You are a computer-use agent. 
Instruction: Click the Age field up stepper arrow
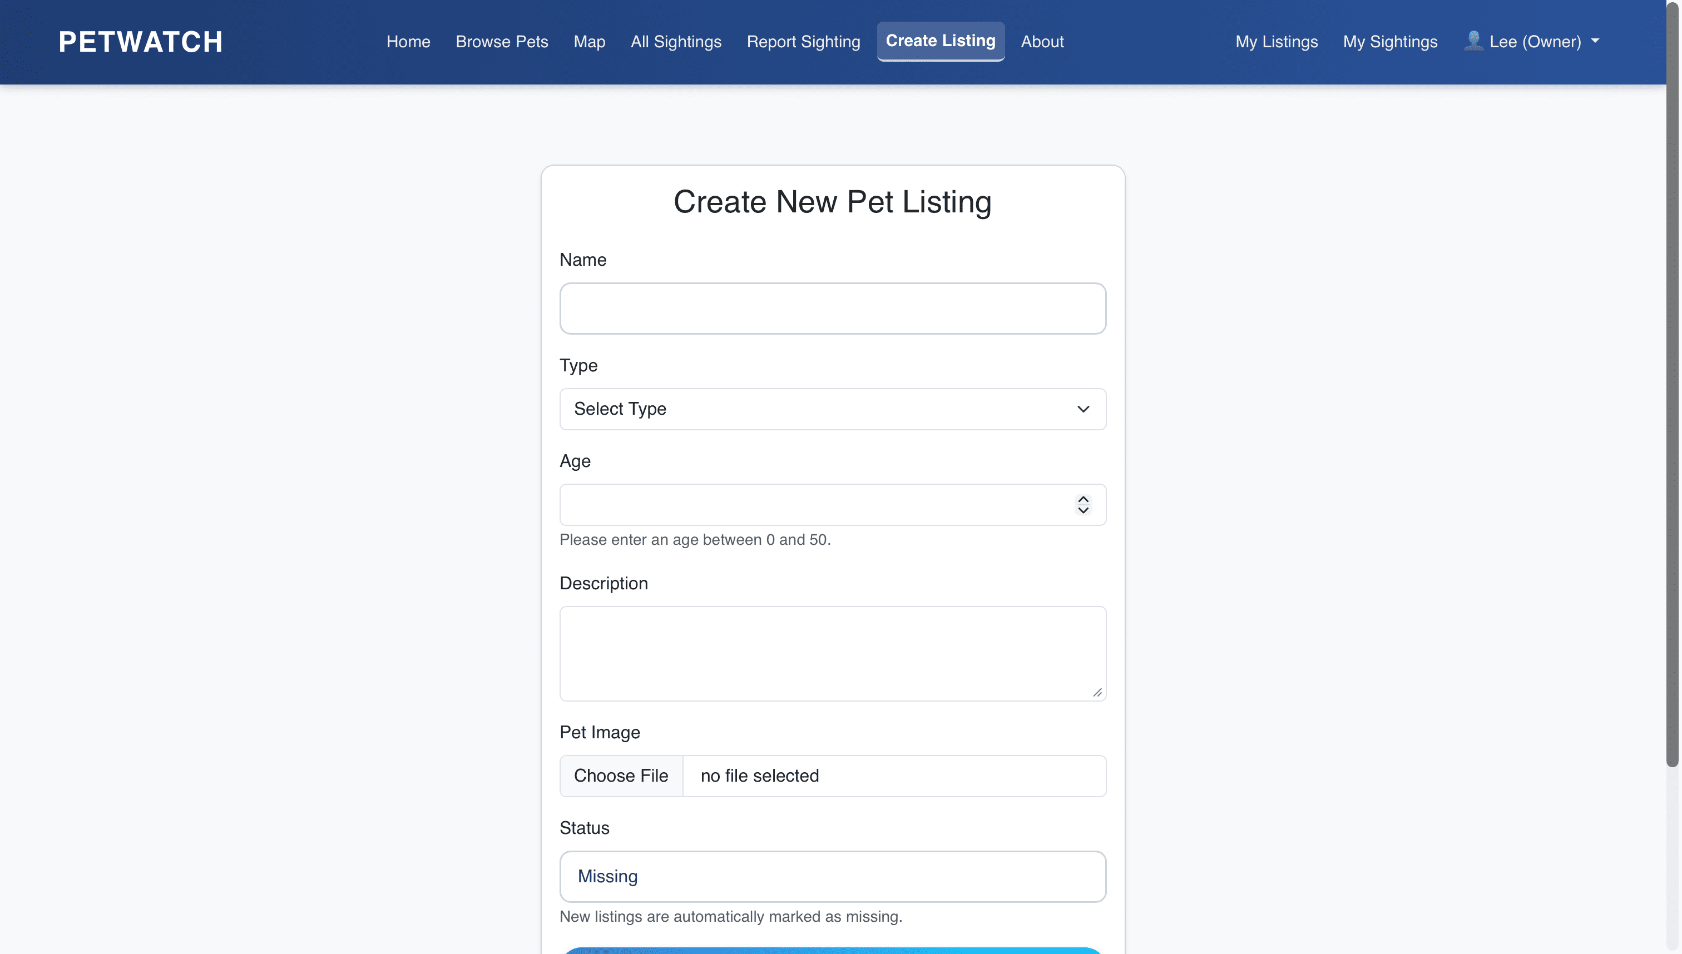coord(1083,499)
